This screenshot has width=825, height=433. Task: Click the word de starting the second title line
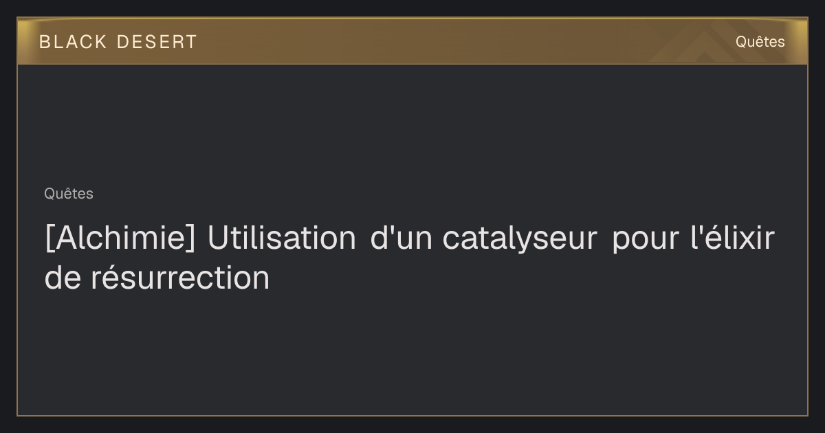pos(63,278)
